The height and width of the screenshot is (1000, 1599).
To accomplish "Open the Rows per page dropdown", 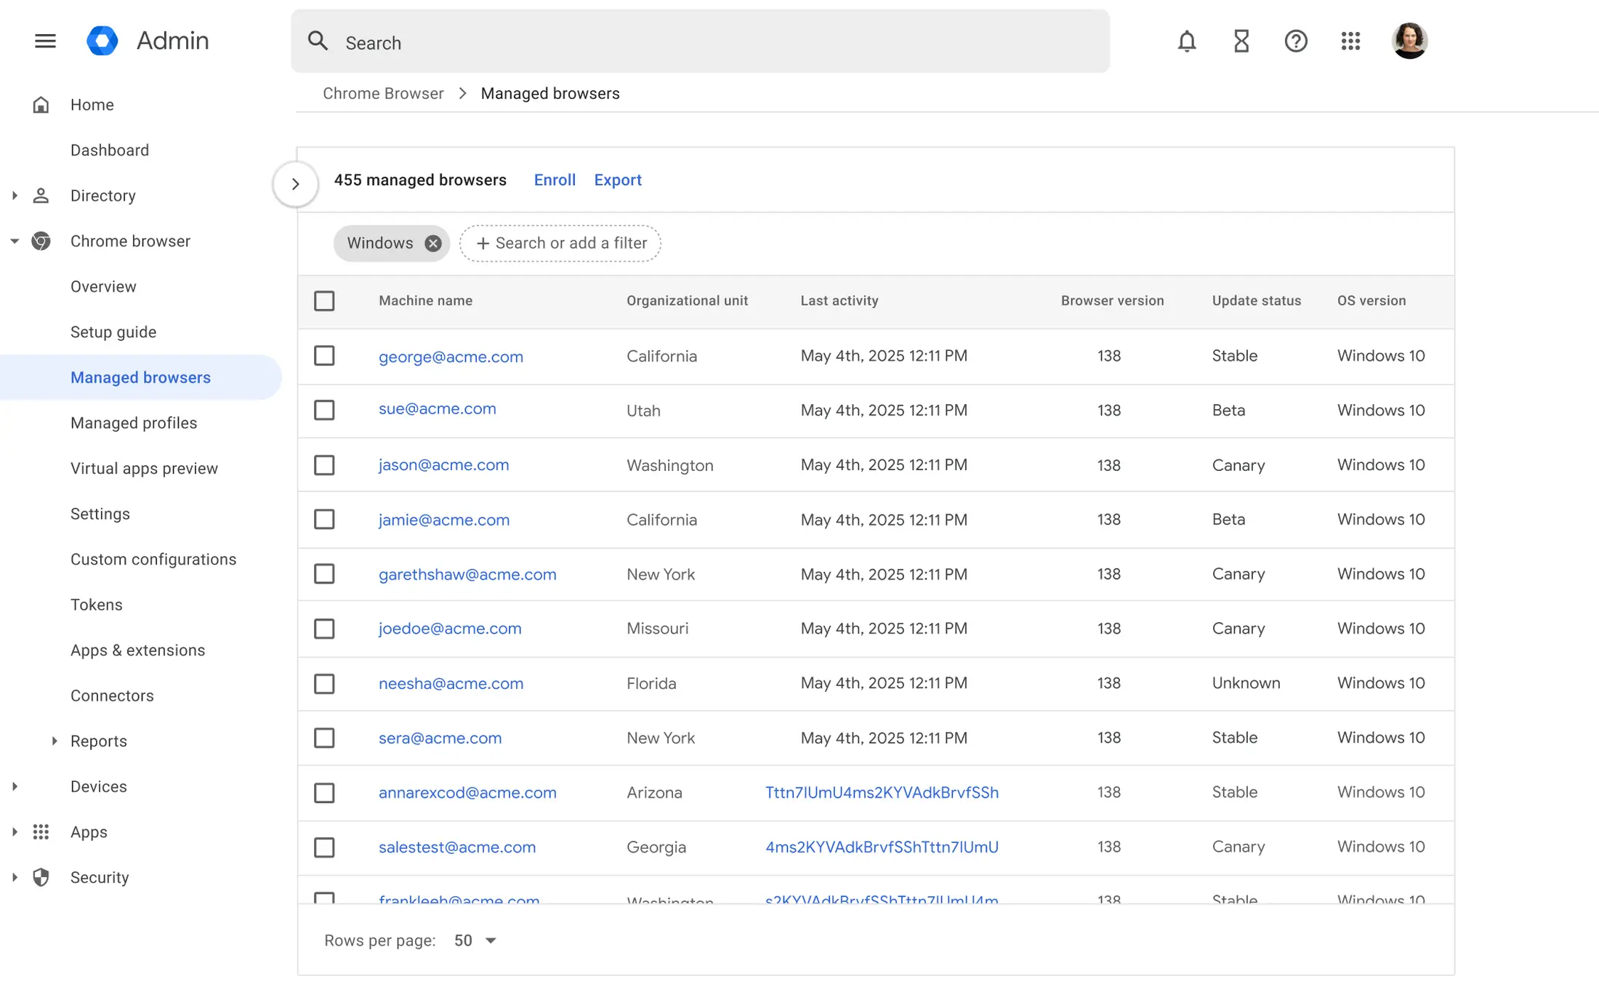I will [x=475, y=941].
